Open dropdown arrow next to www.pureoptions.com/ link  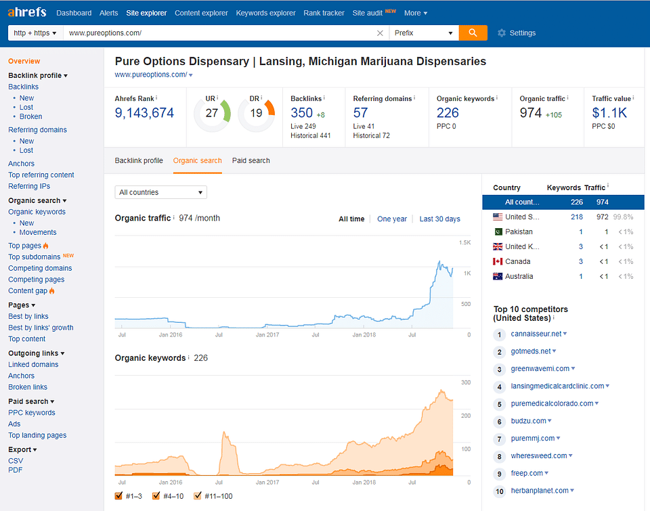click(191, 75)
